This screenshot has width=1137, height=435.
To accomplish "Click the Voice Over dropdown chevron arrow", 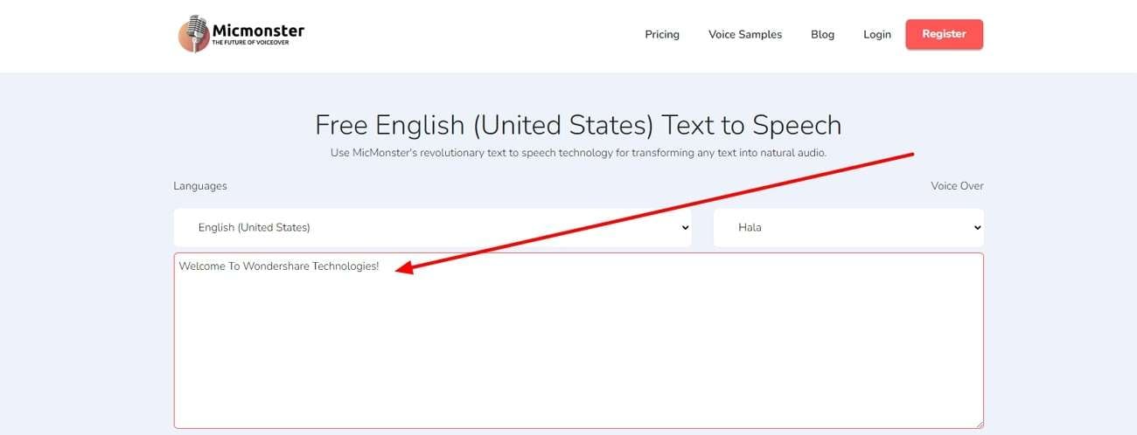I will click(976, 228).
